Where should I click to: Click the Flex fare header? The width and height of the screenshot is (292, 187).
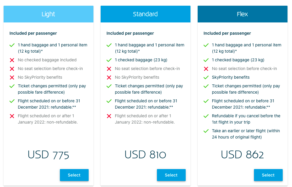click(x=242, y=14)
